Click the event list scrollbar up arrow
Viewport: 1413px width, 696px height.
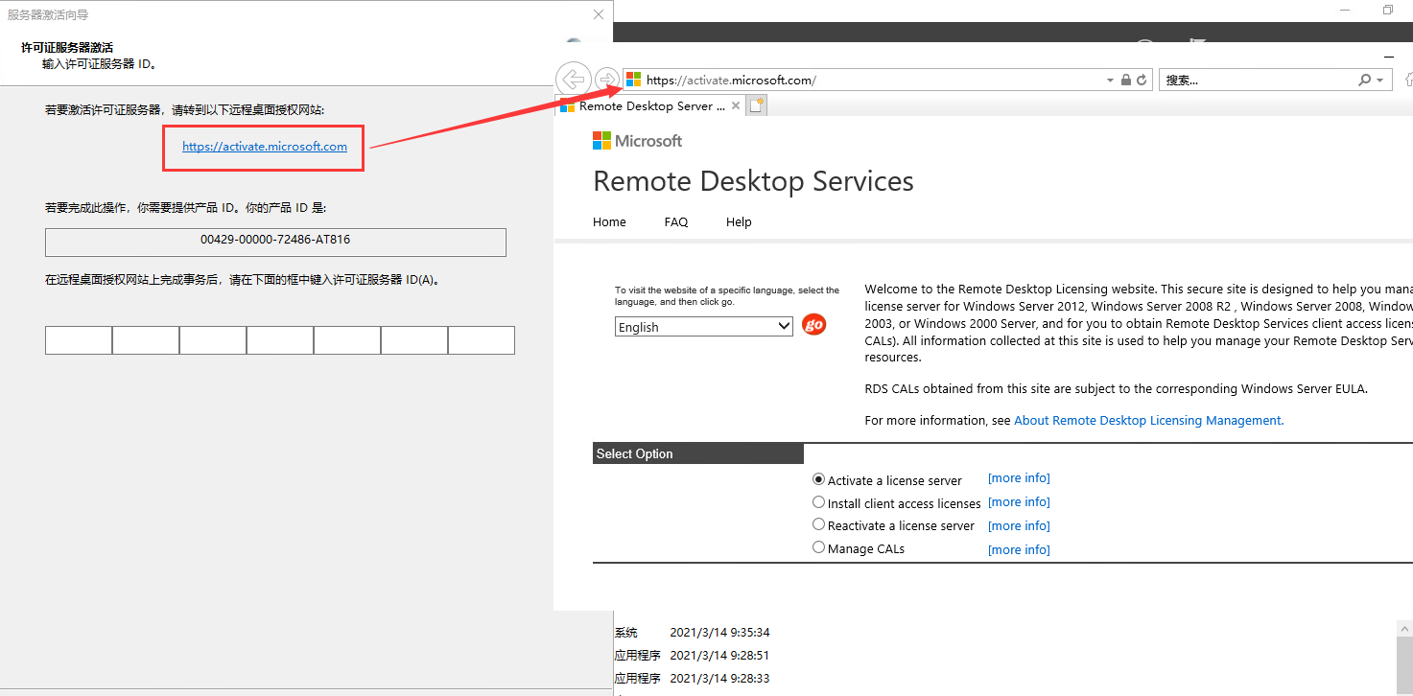1404,628
